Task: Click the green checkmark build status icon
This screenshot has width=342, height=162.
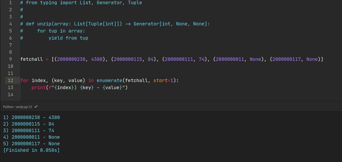Action: (36, 107)
